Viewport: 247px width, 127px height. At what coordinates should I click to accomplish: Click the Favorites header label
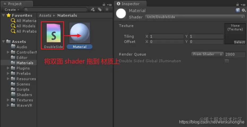pos(22,15)
